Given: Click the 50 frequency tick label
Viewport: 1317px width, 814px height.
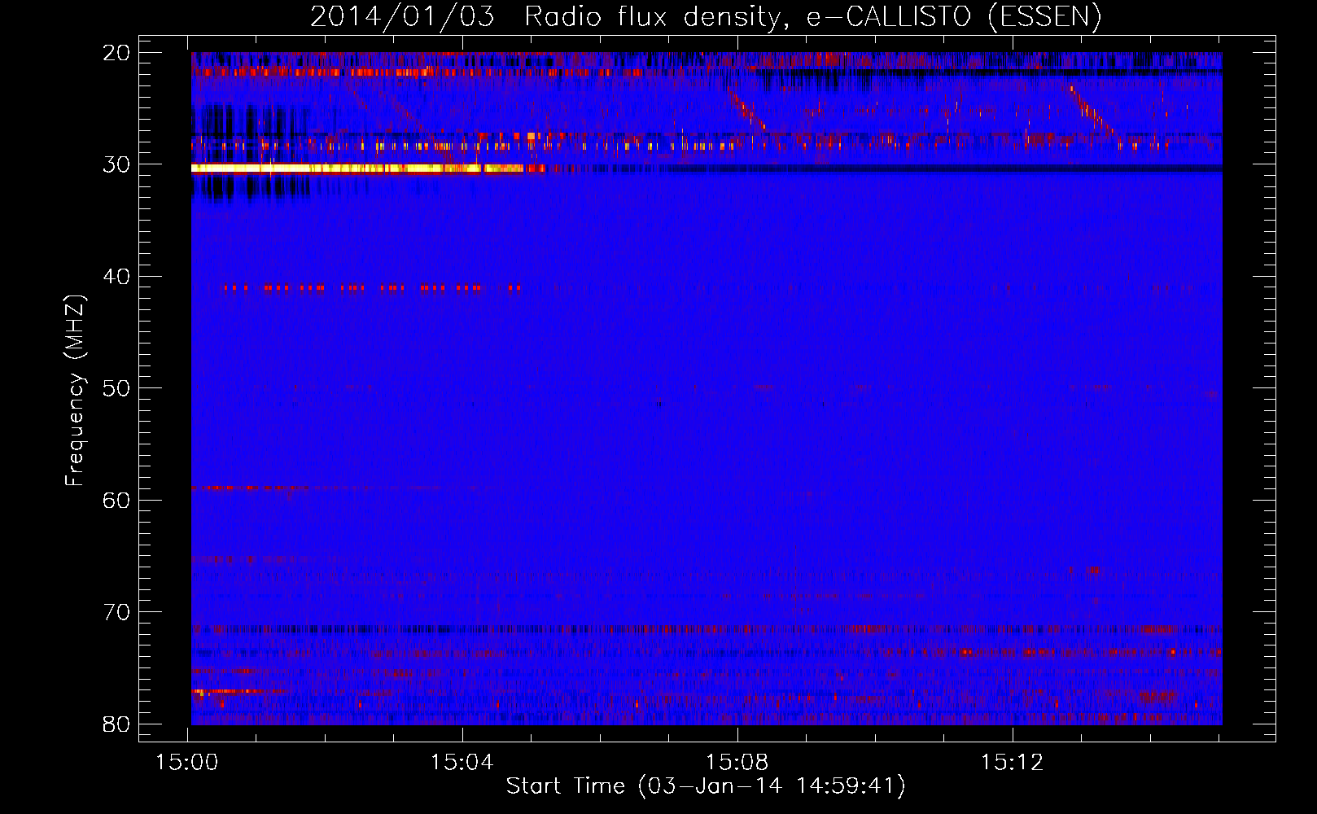Looking at the screenshot, I should (116, 388).
